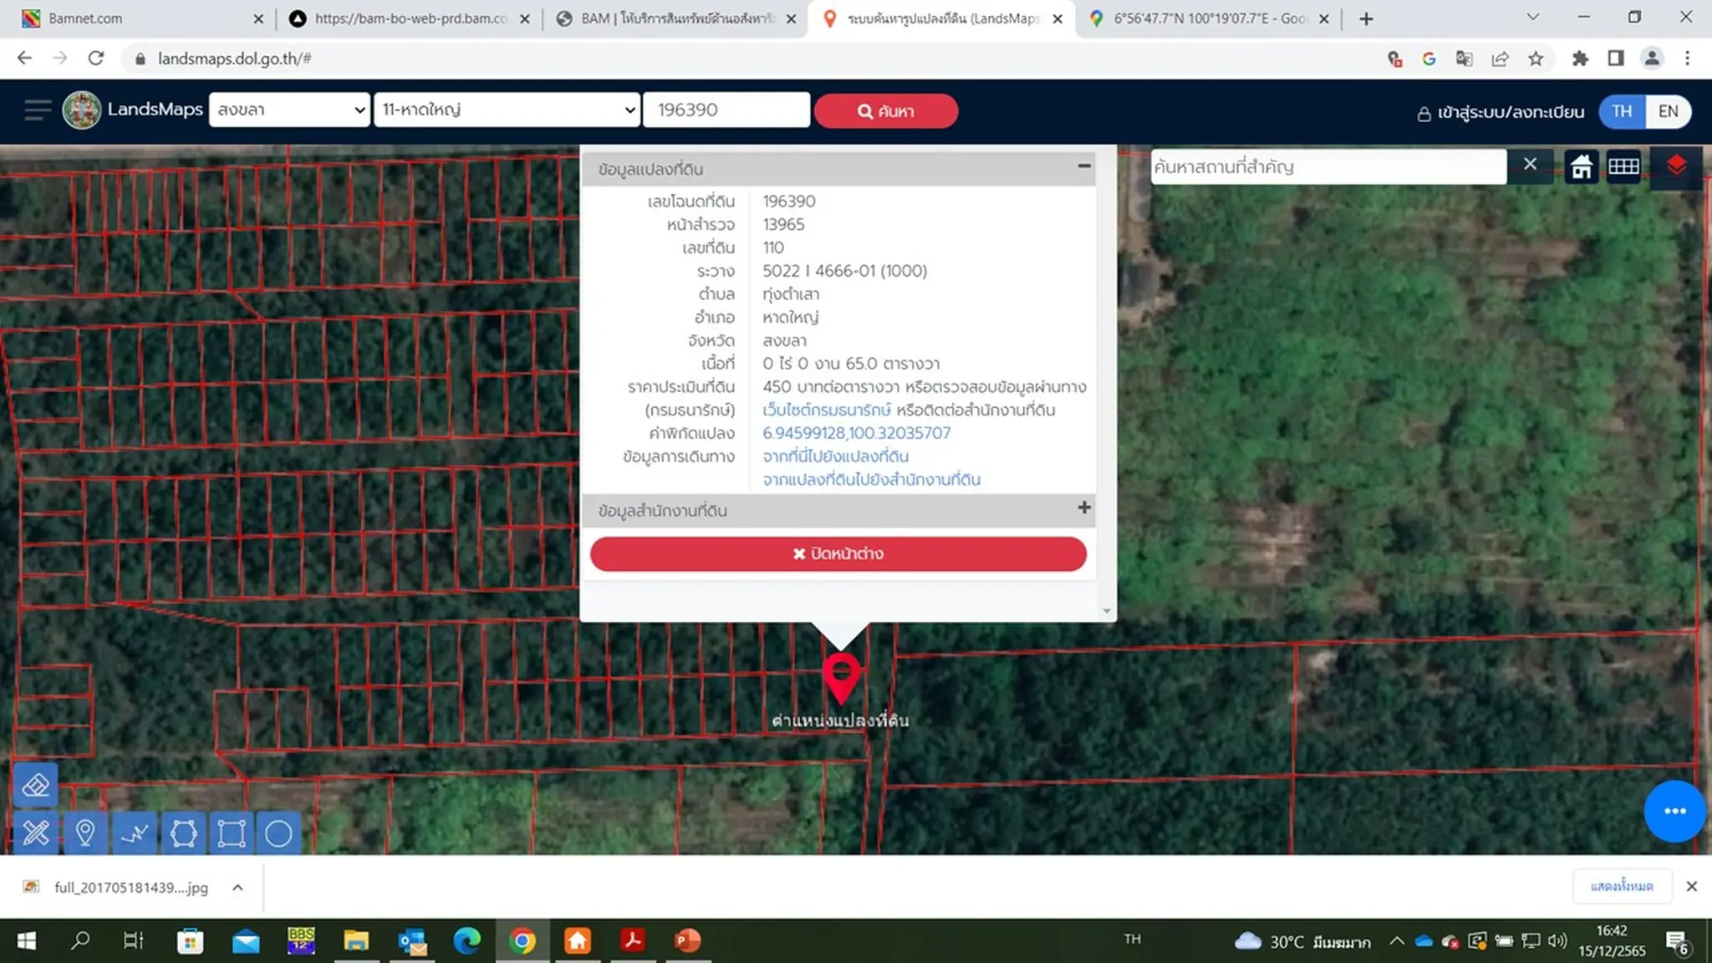
Task: Open options chevron for downloaded jpg
Action: pyautogui.click(x=237, y=887)
